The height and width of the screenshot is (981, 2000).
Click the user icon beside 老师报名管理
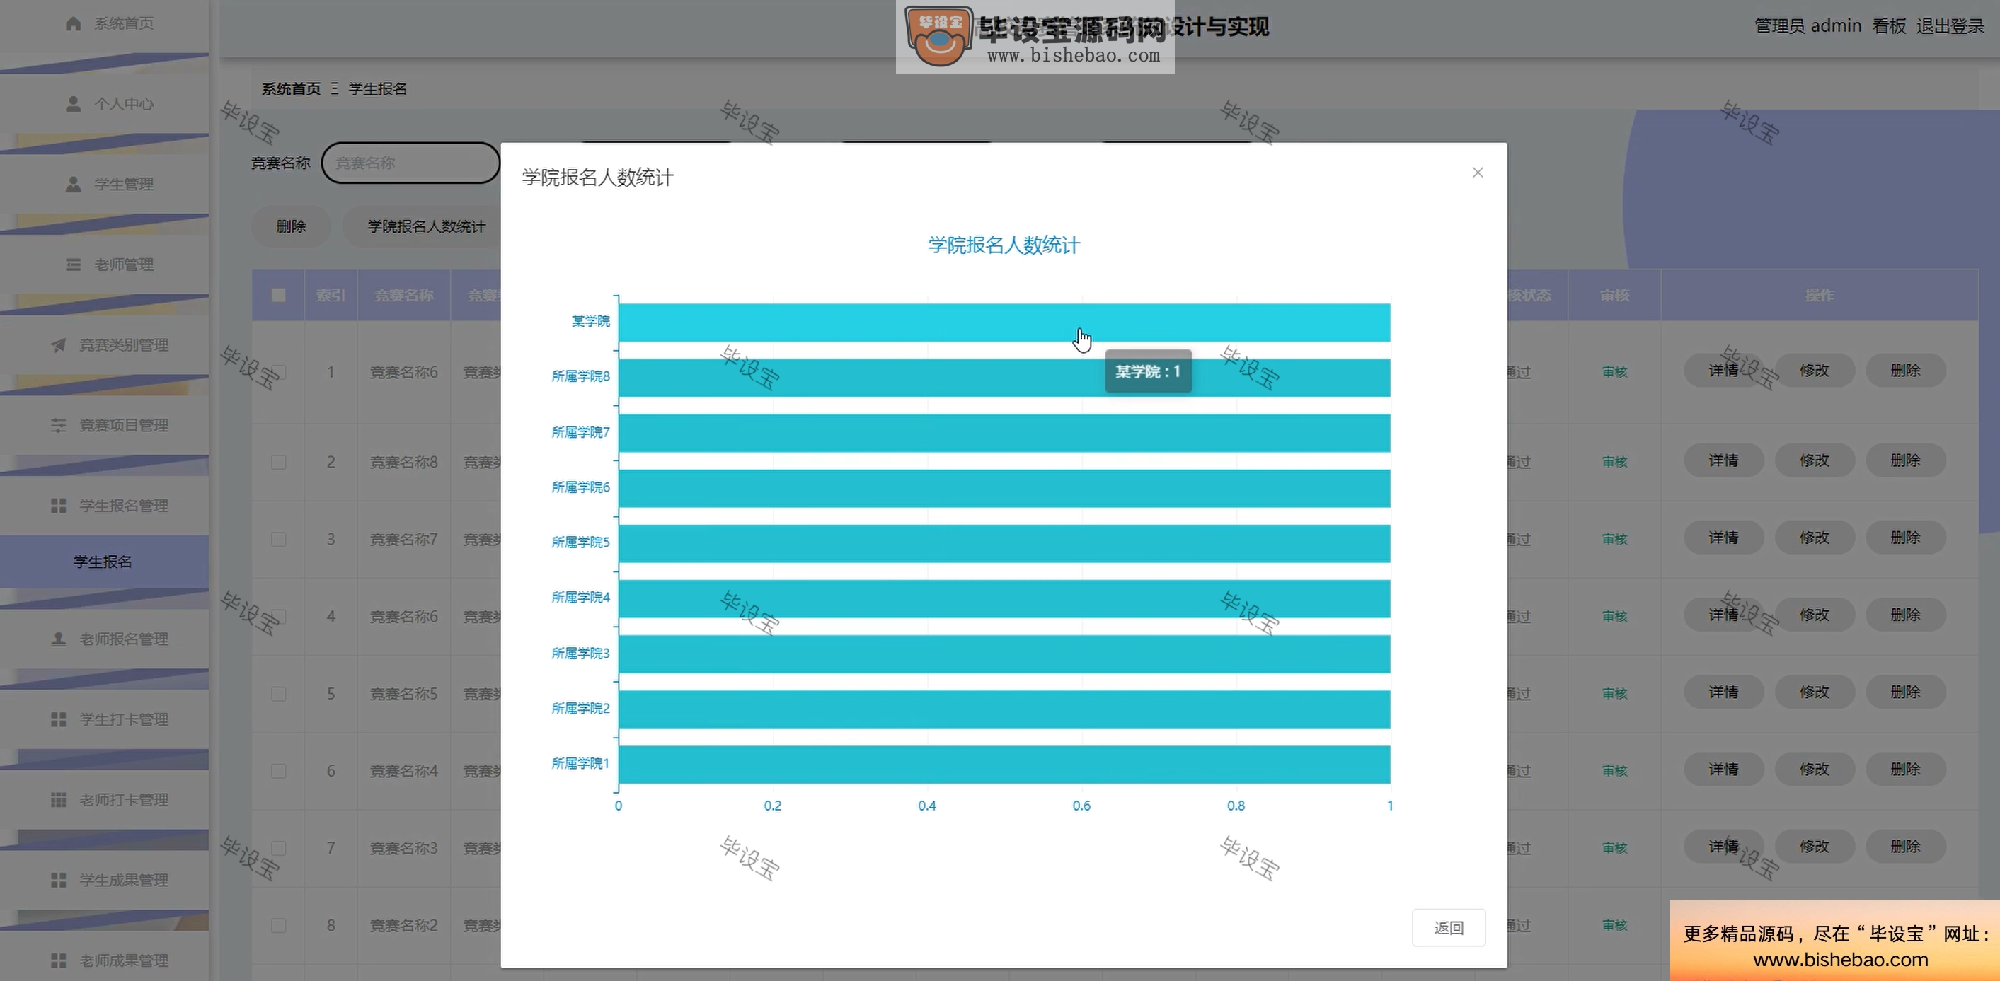58,639
